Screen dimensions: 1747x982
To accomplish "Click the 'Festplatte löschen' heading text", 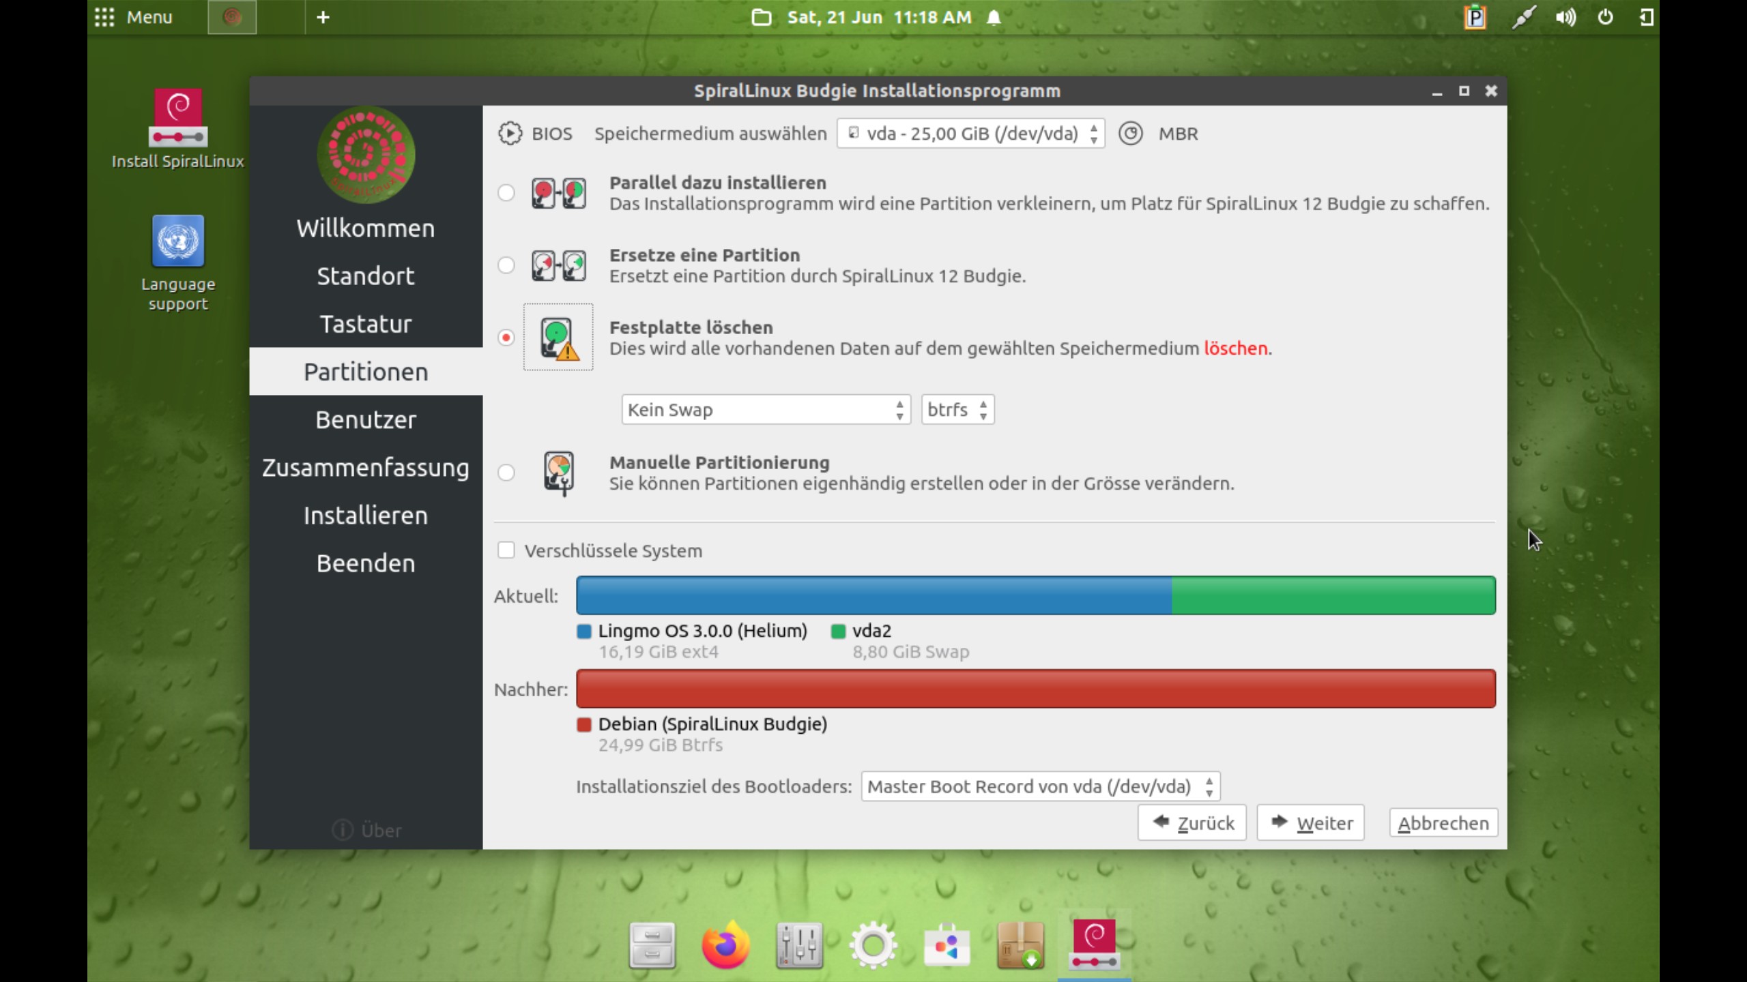I will [x=691, y=327].
